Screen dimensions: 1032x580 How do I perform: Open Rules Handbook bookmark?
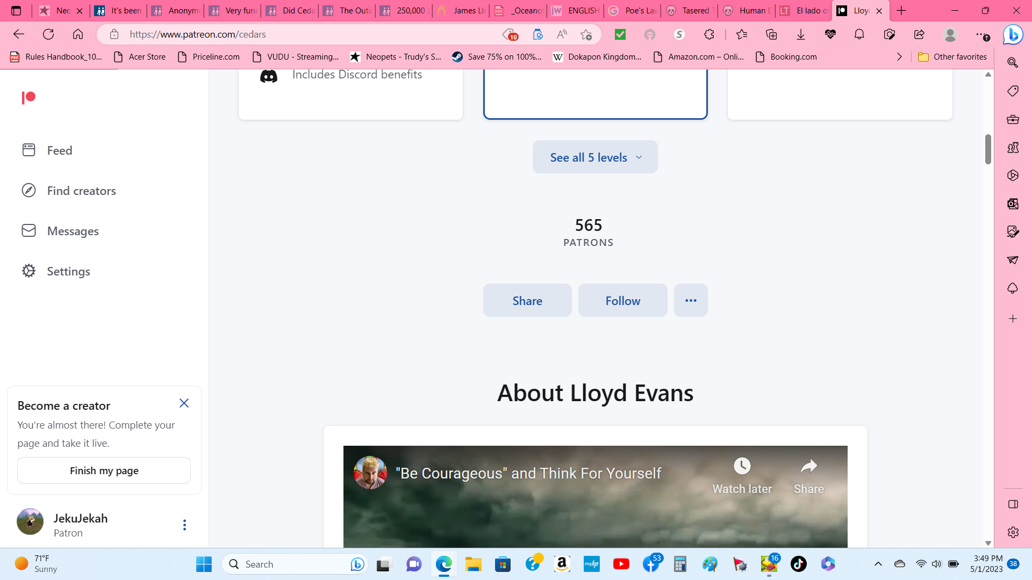point(56,57)
